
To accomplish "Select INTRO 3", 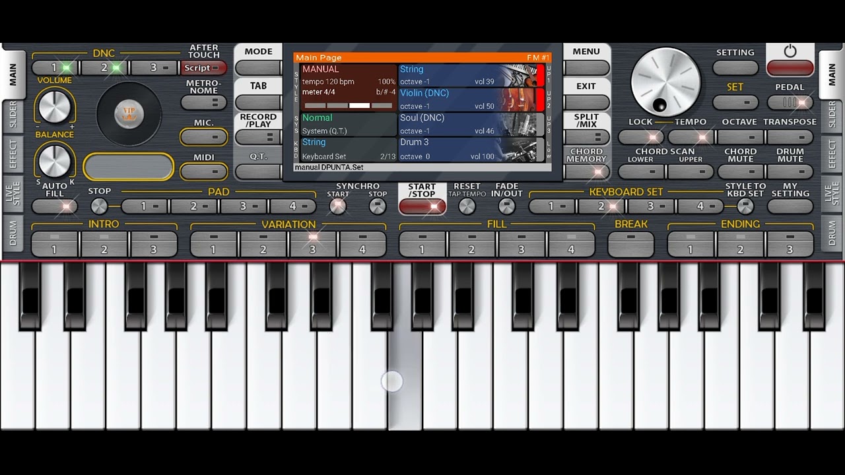I will coord(154,244).
